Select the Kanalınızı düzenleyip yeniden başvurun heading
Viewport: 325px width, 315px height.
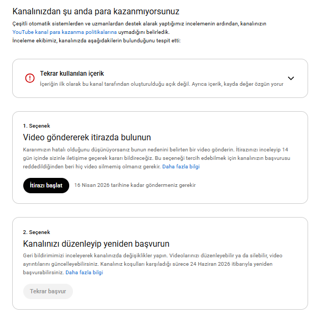pyautogui.click(x=96, y=244)
